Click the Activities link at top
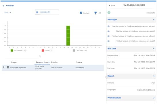 tap(10, 5)
